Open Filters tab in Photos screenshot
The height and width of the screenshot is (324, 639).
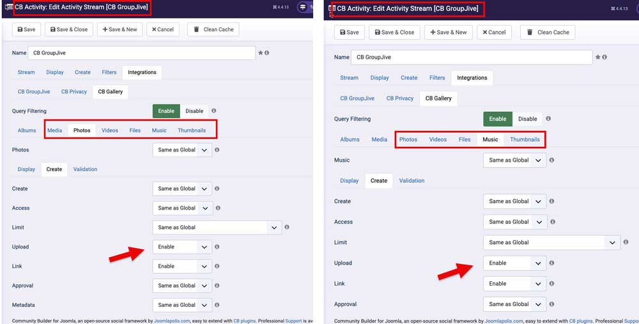(x=109, y=72)
